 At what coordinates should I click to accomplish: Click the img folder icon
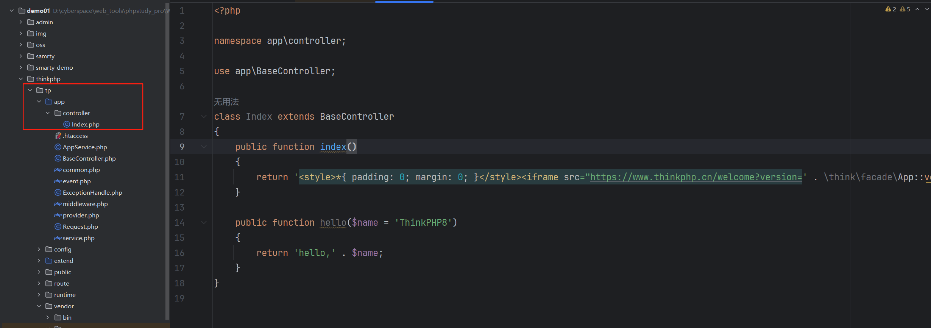click(31, 33)
